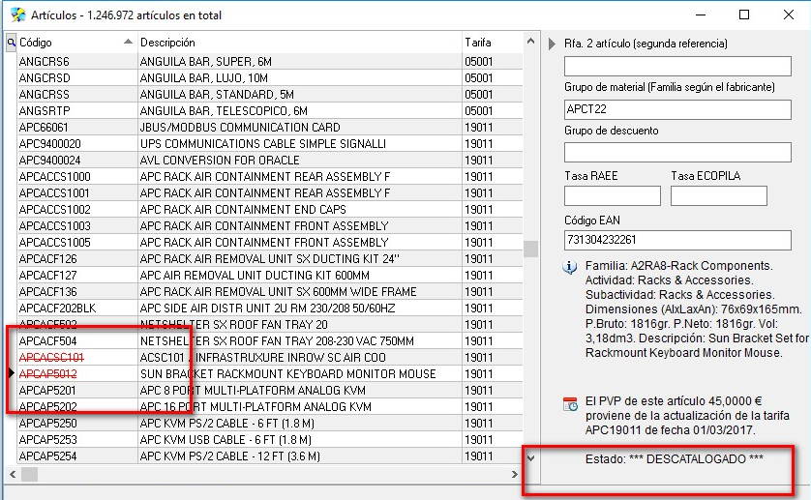Click the current row indicator arrow at APCAP5012

pyautogui.click(x=12, y=373)
